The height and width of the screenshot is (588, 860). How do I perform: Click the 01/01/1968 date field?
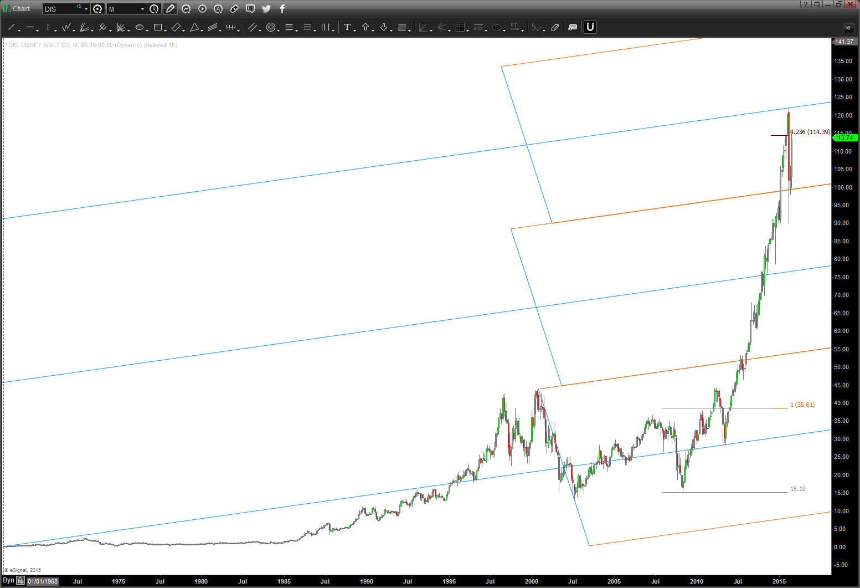pyautogui.click(x=43, y=581)
